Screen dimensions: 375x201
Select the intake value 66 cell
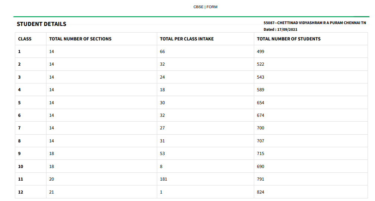coord(206,52)
